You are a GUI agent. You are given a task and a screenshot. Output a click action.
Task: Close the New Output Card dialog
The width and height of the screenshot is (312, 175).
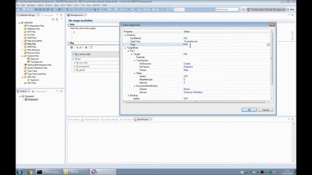272,25
